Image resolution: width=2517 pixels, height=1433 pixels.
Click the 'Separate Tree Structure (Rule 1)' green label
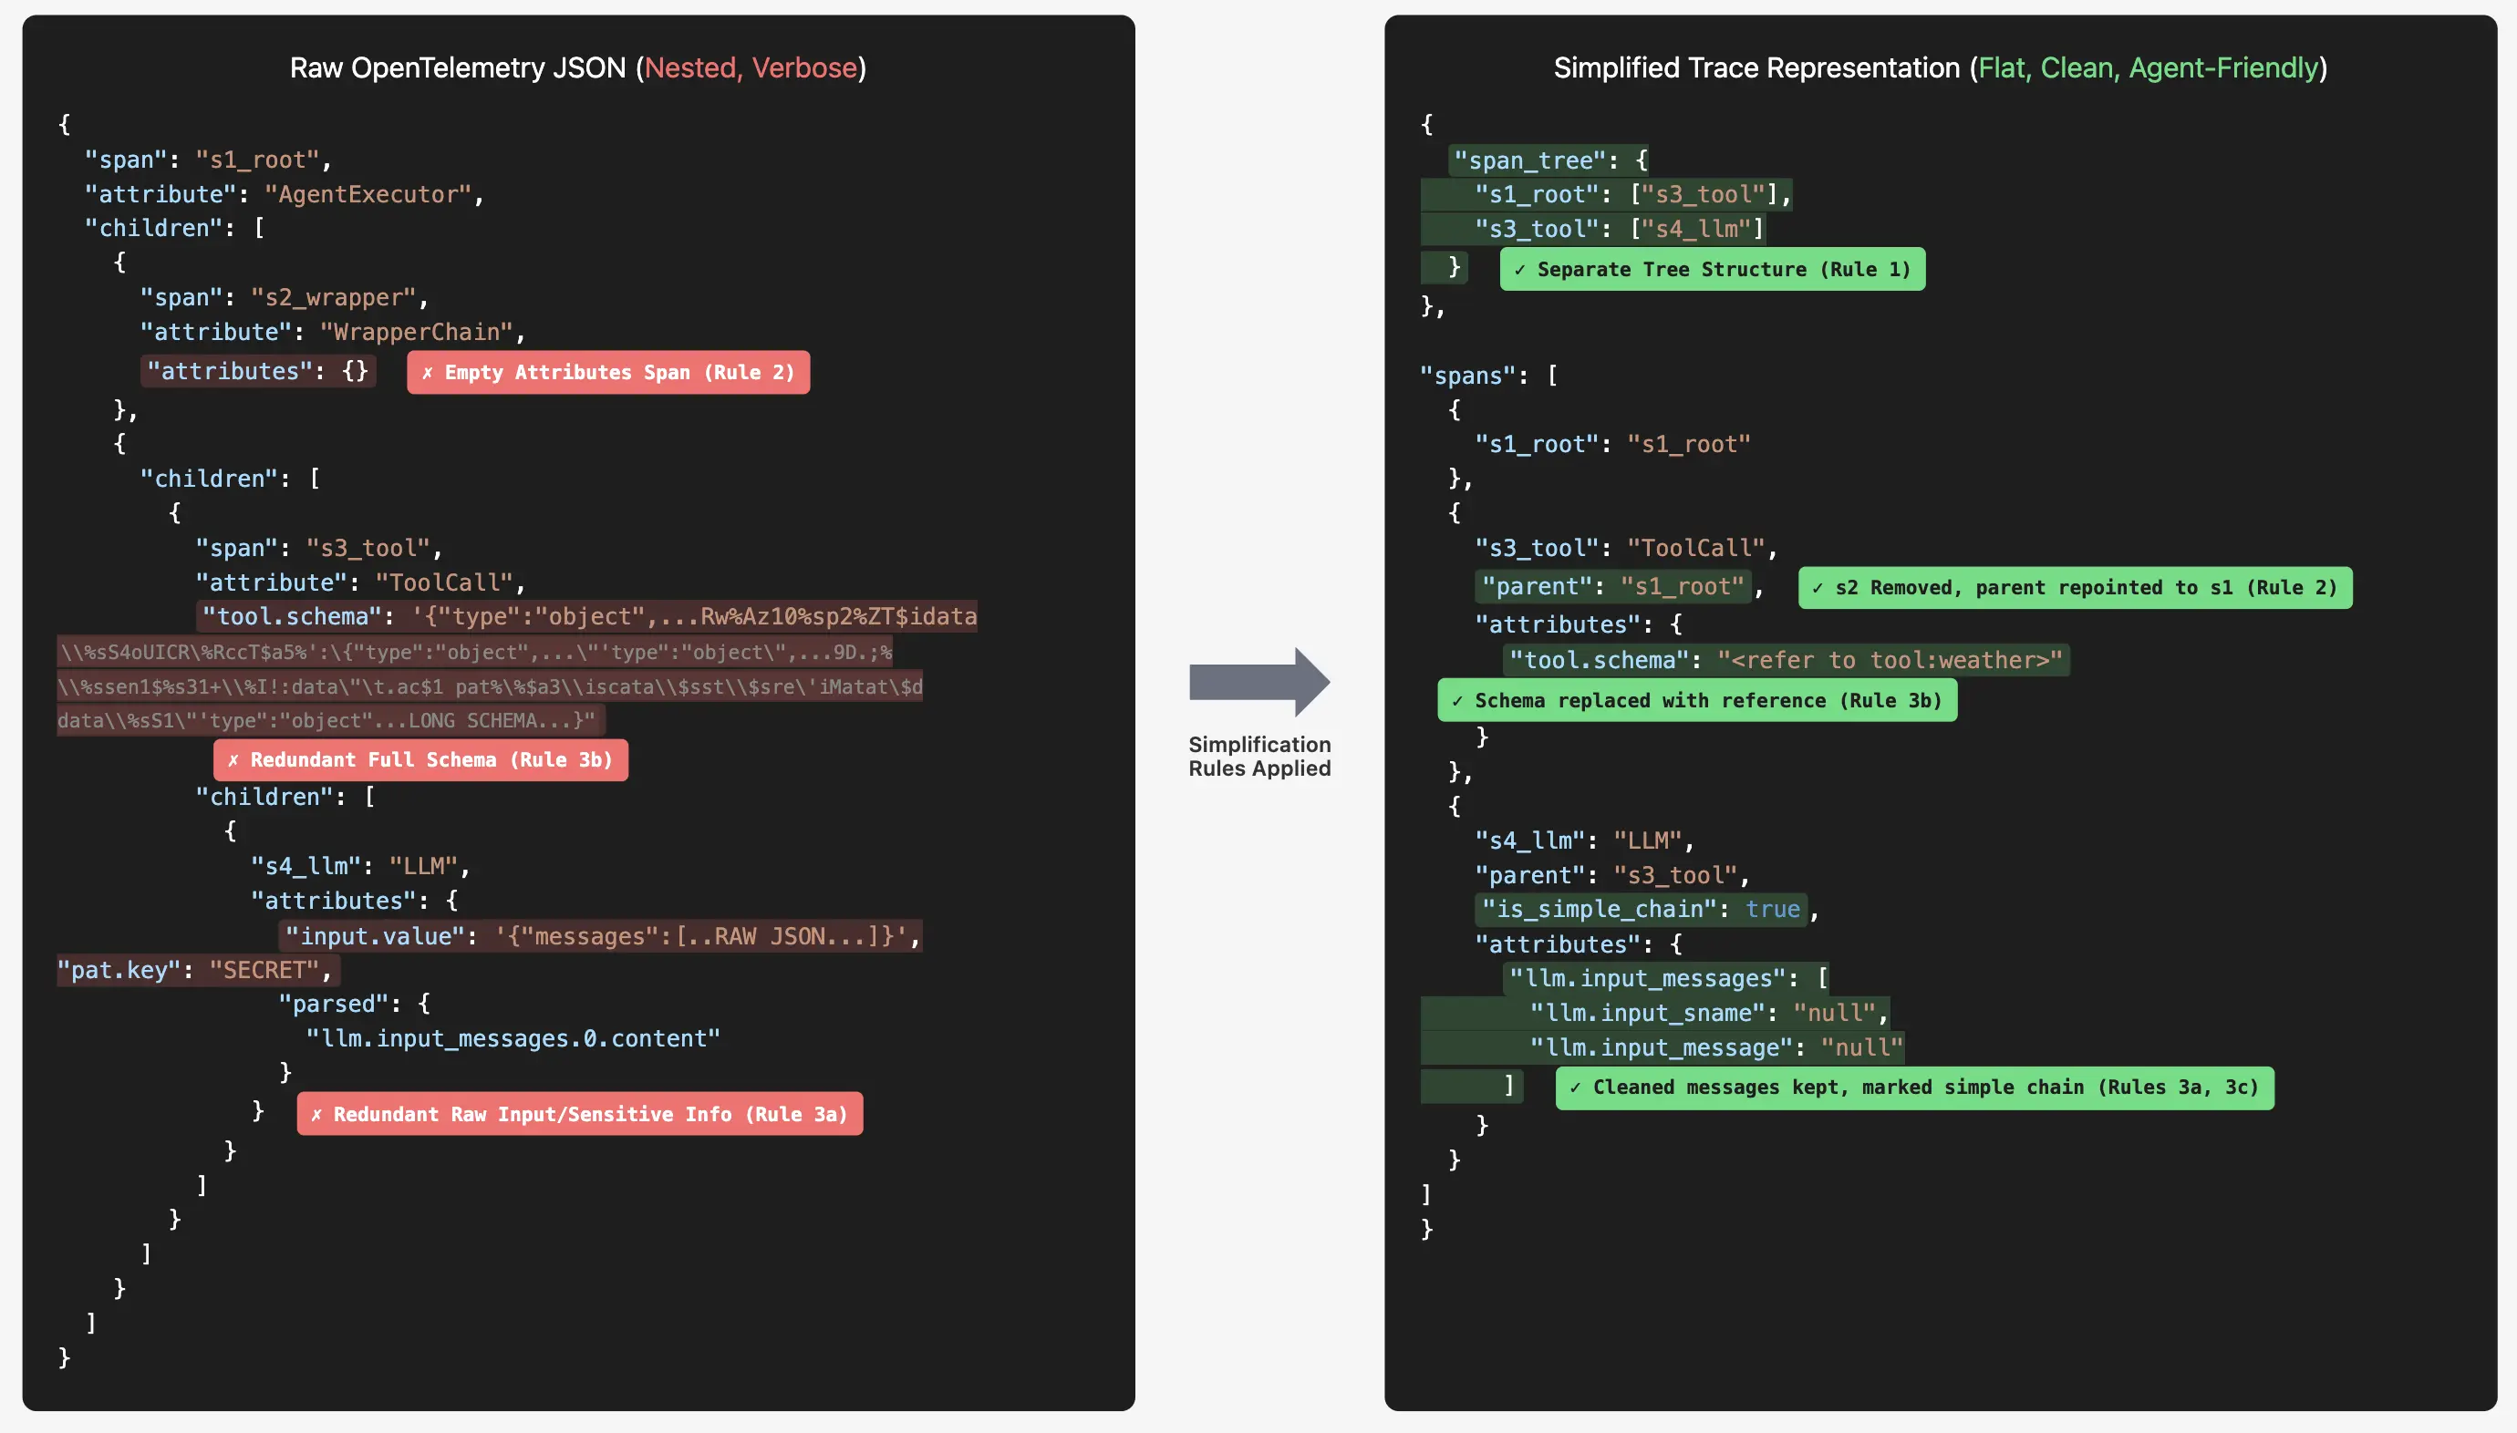click(x=1713, y=270)
